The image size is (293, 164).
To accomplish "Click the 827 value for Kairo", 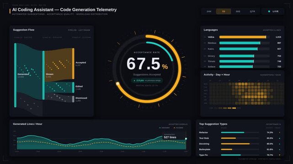I will click(x=279, y=49).
